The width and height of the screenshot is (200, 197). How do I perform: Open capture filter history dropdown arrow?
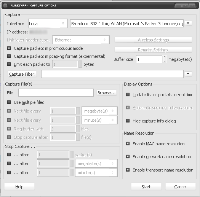188,74
